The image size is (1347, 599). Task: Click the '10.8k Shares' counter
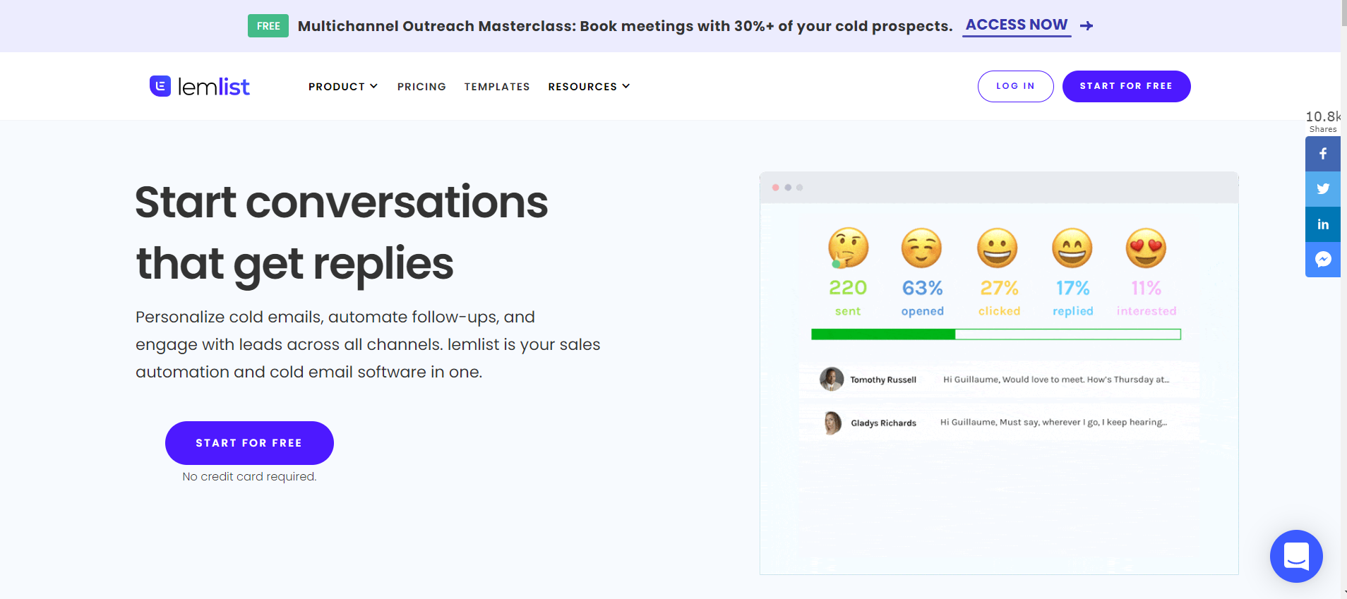point(1323,121)
